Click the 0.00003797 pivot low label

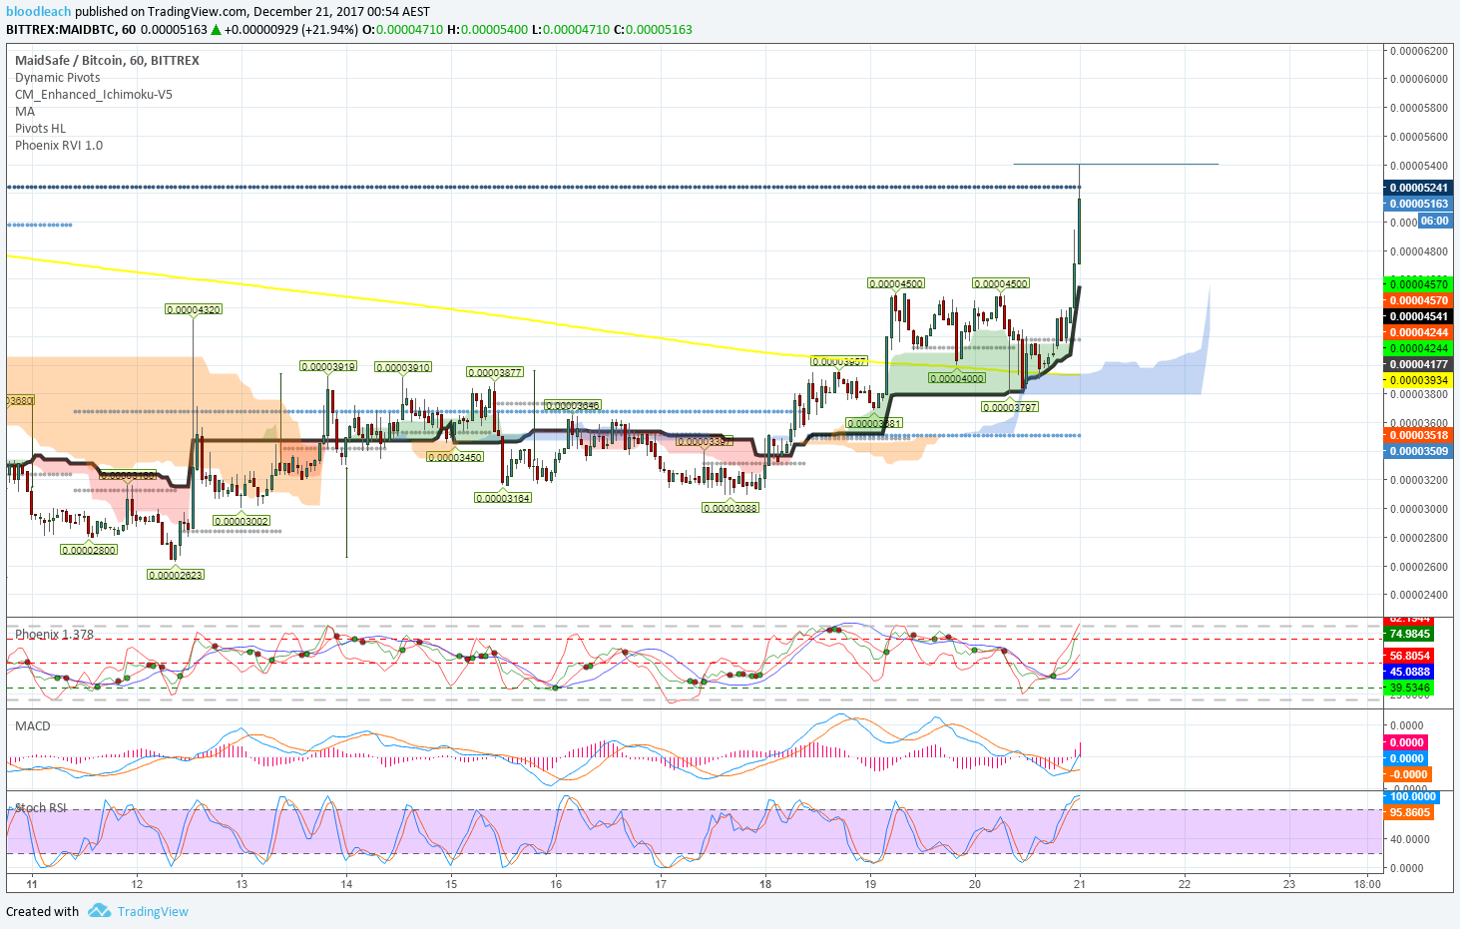point(1010,407)
